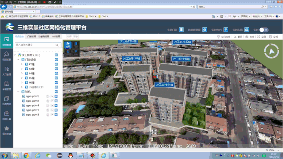The image size is (283, 159).
Task: Click the crop screenshot tool icon
Action: coord(235,37)
